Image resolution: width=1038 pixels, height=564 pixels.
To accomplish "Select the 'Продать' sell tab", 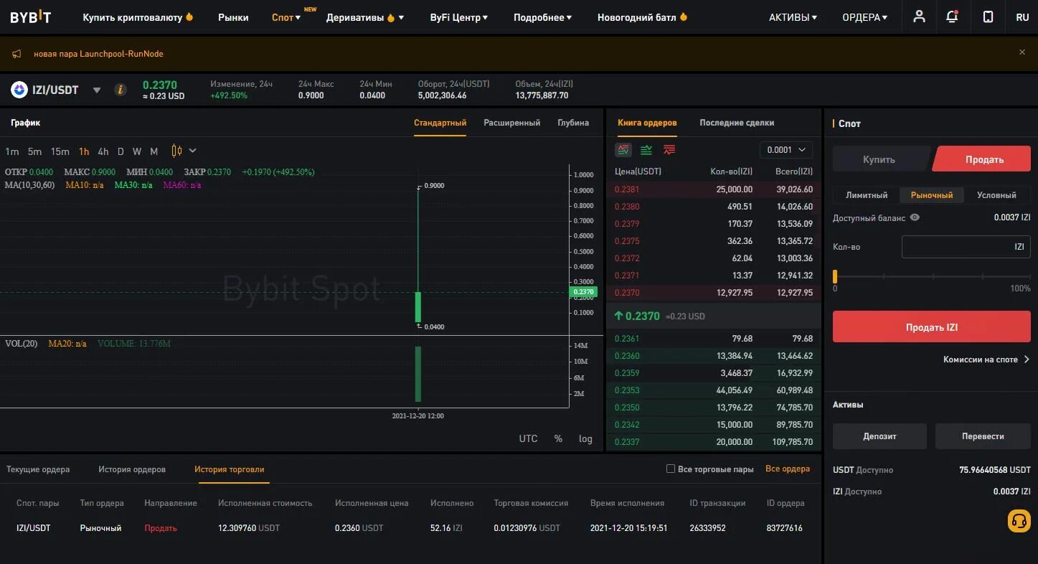I will tap(983, 159).
